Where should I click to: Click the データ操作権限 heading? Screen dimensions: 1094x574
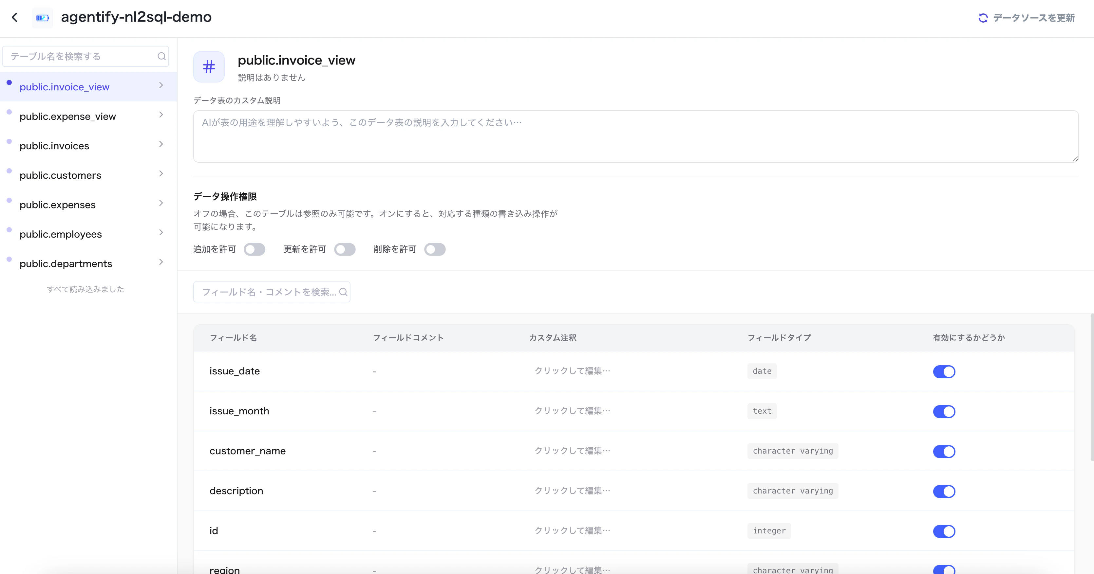(x=225, y=196)
